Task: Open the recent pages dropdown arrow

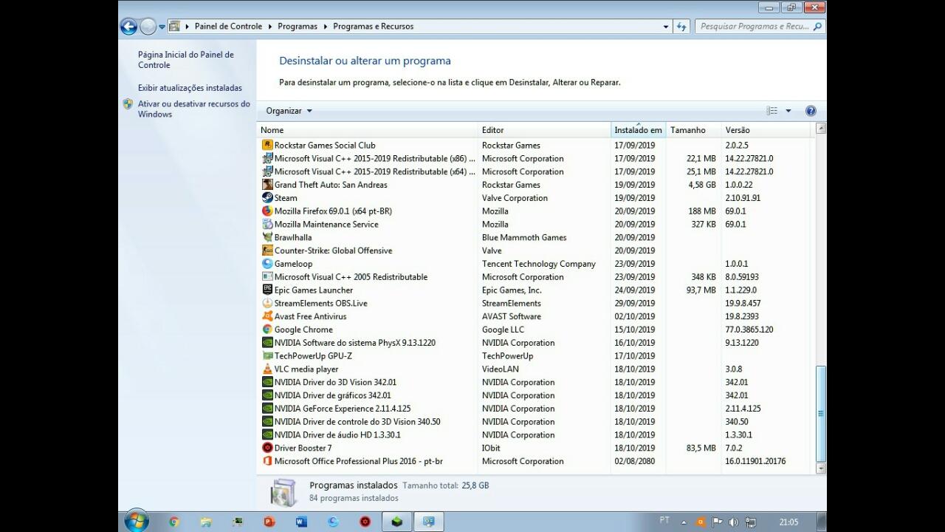Action: coord(162,27)
